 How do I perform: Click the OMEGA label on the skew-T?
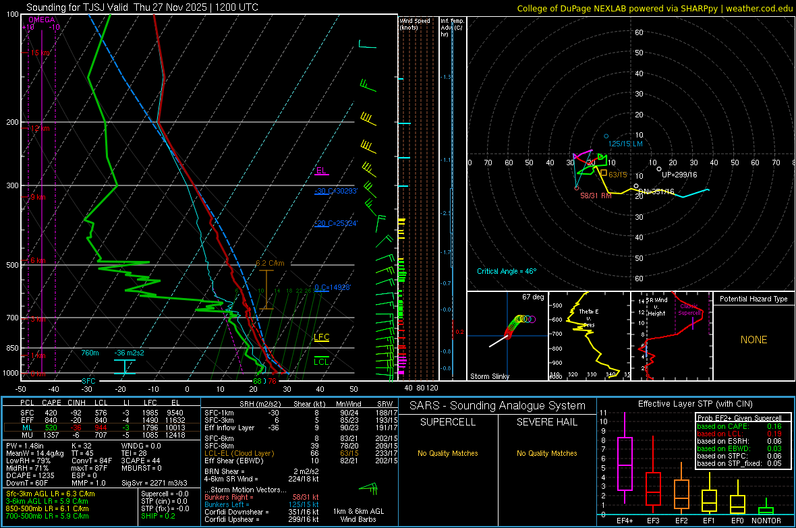coord(41,20)
